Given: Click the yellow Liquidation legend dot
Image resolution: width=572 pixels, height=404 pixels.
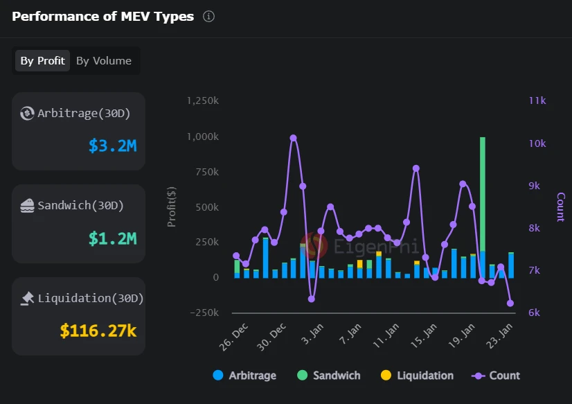Looking at the screenshot, I should [x=386, y=376].
